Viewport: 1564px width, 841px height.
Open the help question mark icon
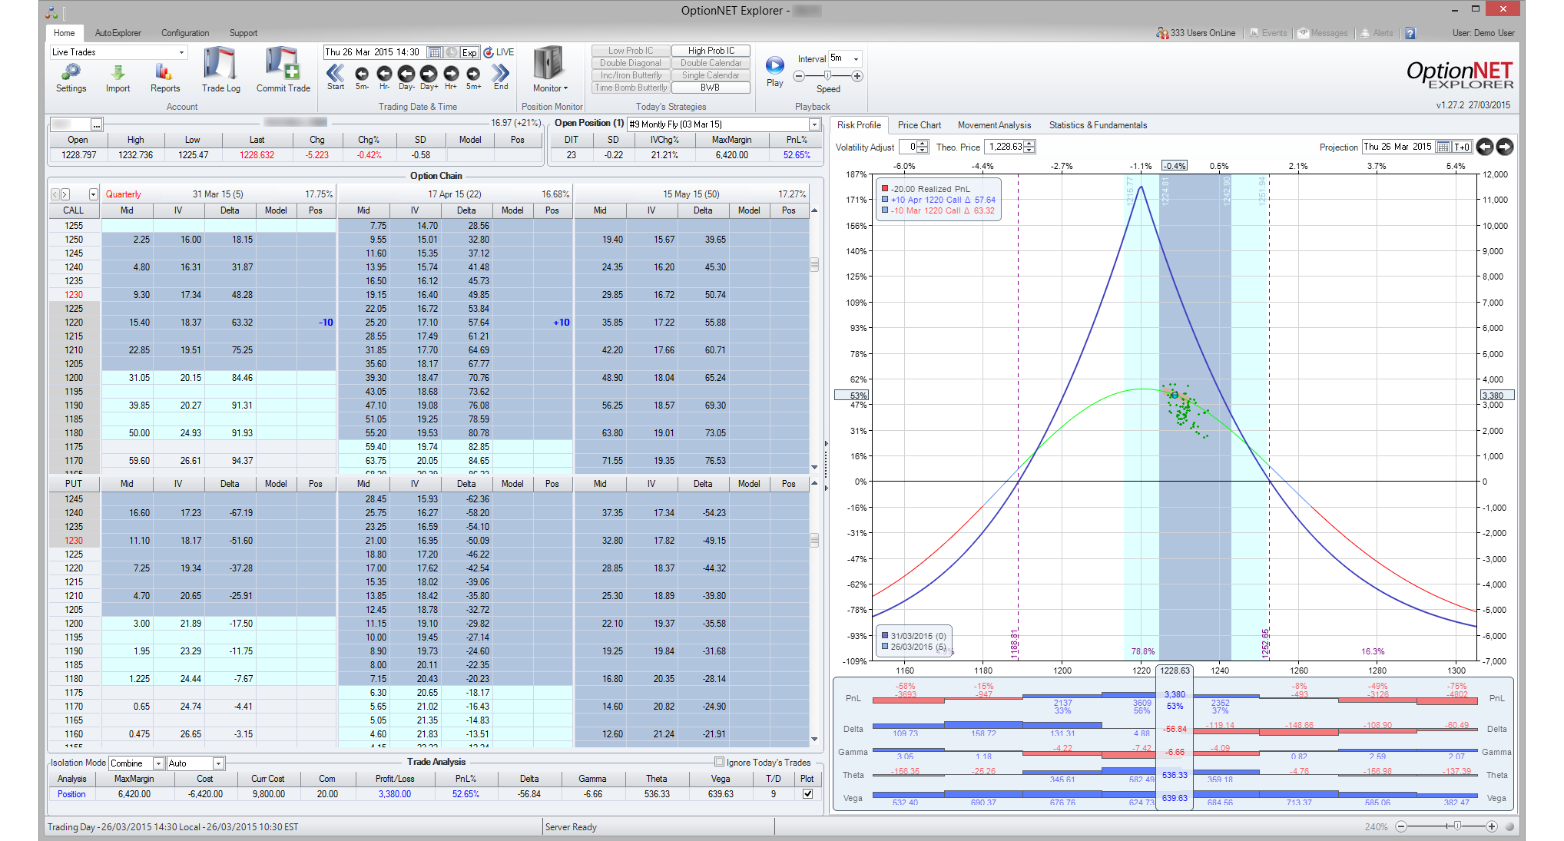[1410, 33]
